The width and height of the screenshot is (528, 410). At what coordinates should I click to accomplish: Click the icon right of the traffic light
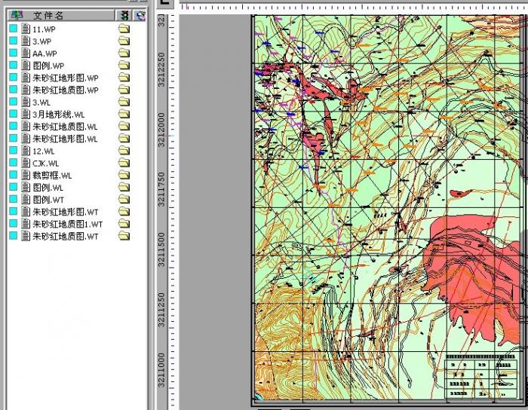point(140,15)
